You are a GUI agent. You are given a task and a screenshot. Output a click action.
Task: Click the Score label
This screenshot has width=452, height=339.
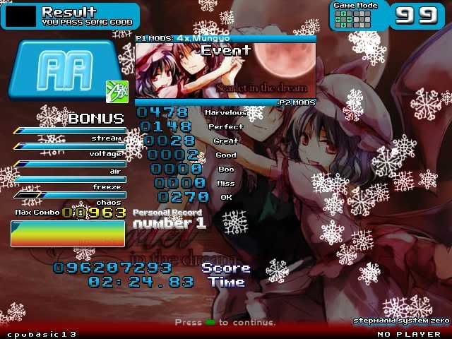click(226, 268)
